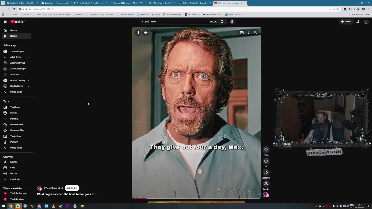Seek on the red Shorts progress bar
Screen dimensions: 372x209
click(x=196, y=198)
